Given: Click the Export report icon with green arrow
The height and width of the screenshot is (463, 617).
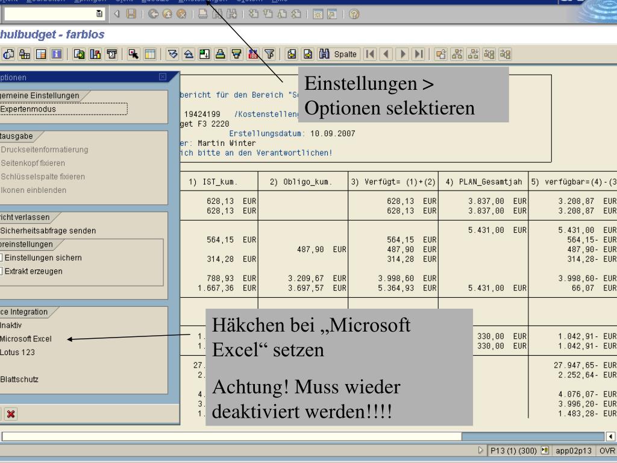Looking at the screenshot, I should click(x=79, y=54).
